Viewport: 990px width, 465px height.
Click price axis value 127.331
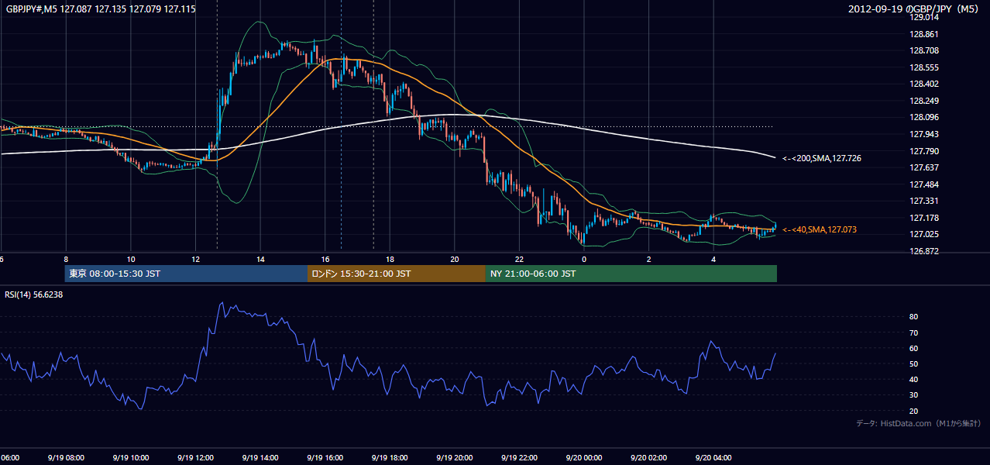[x=924, y=201]
